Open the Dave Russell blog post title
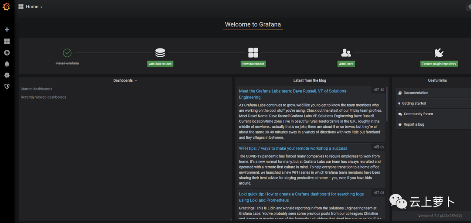The image size is (471, 223). [293, 94]
